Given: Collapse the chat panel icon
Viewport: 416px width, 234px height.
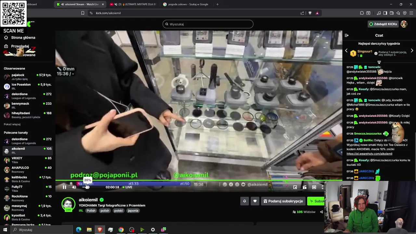Looking at the screenshot, I should click(346, 35).
